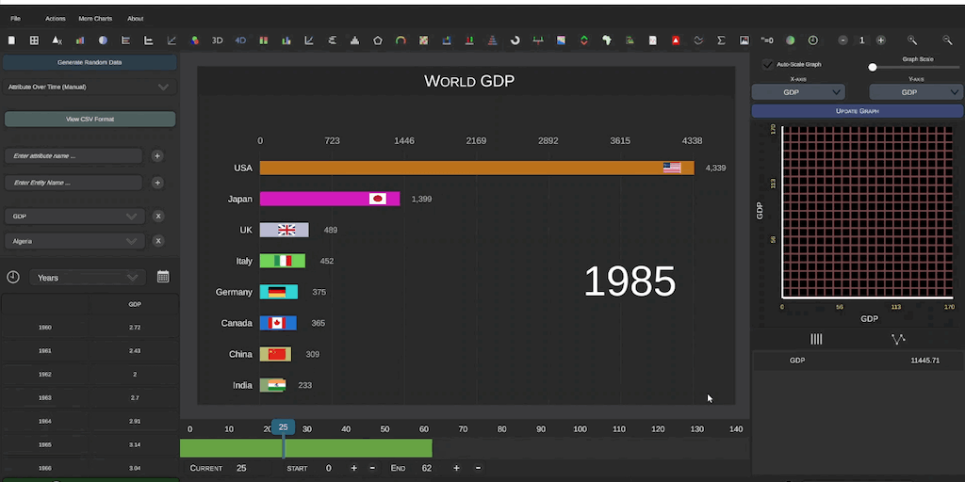Click the orange USA bar in chart

pyautogui.click(x=477, y=168)
